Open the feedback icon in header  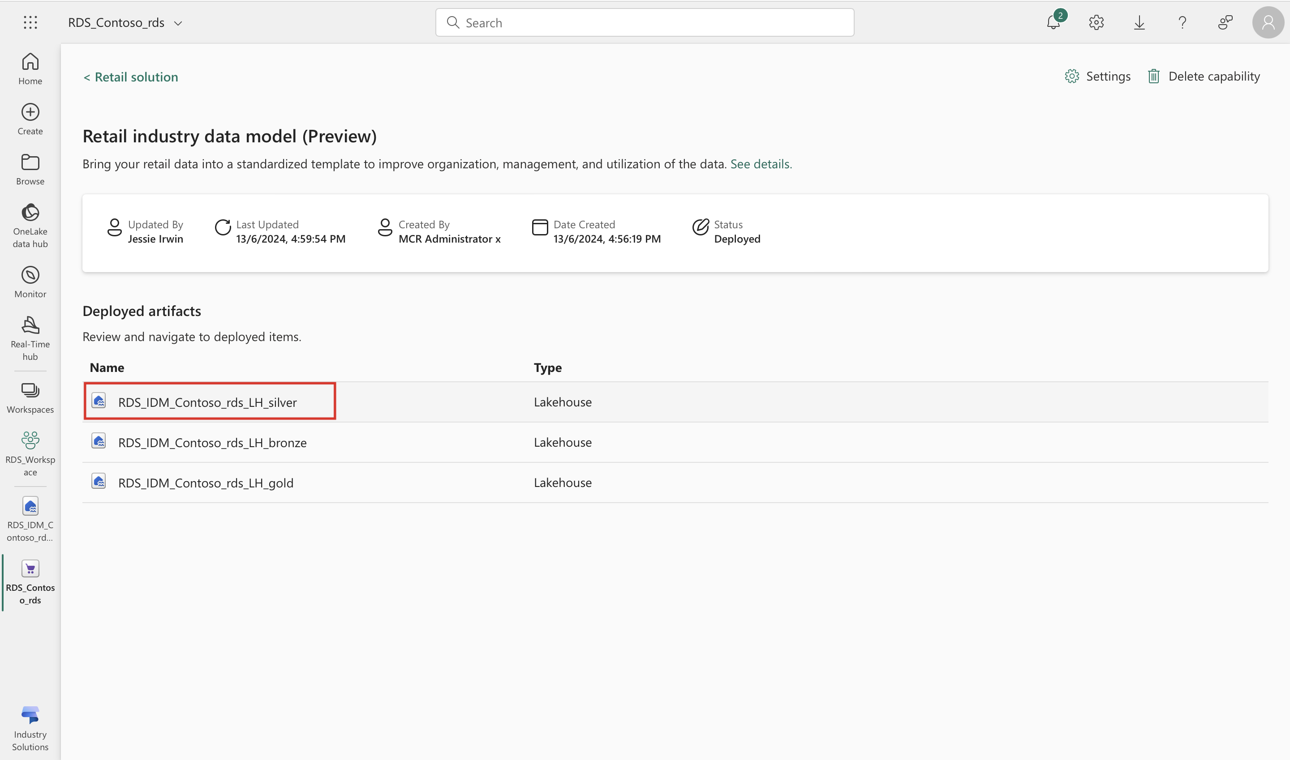pos(1225,22)
